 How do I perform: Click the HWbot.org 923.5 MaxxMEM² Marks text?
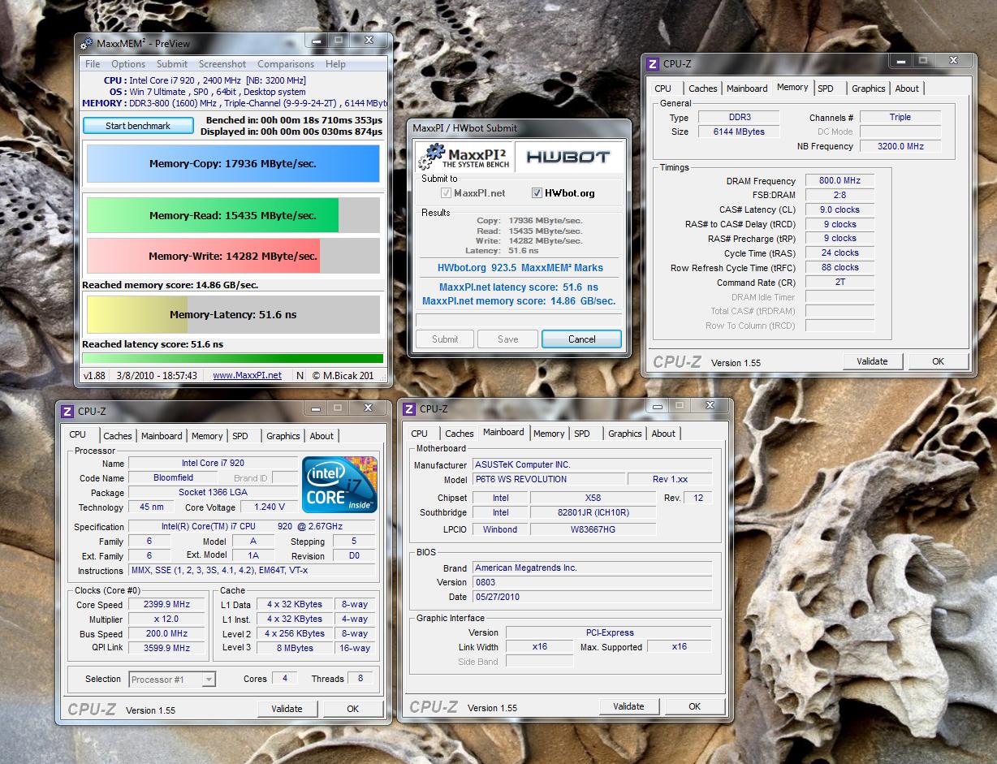coord(520,267)
